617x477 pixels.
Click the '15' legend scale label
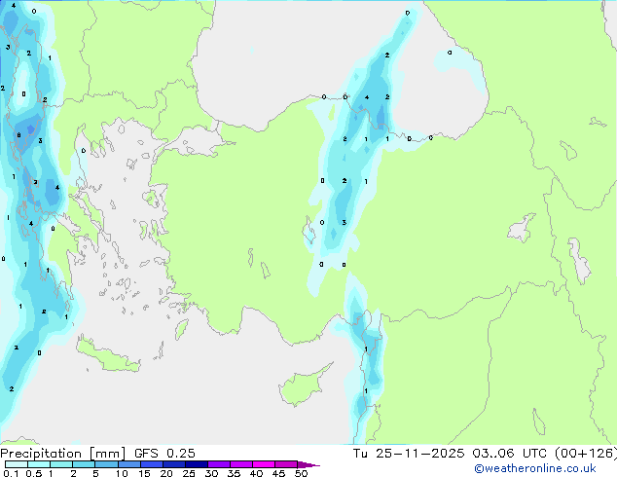pyautogui.click(x=144, y=473)
